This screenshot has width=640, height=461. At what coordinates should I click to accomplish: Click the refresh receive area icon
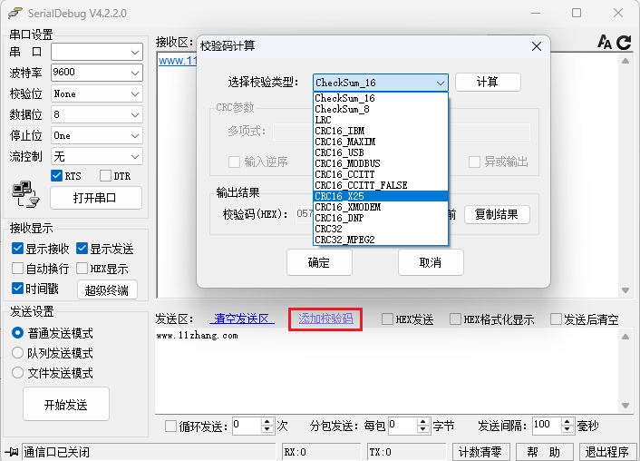coord(624,42)
